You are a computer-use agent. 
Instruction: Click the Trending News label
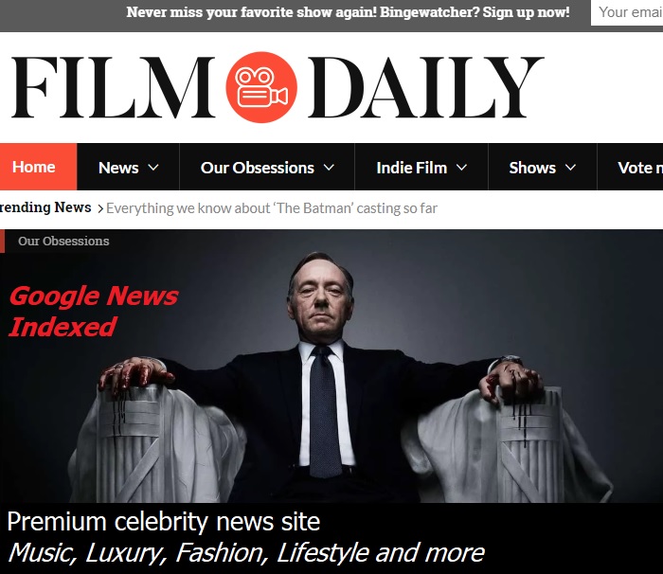pos(45,207)
